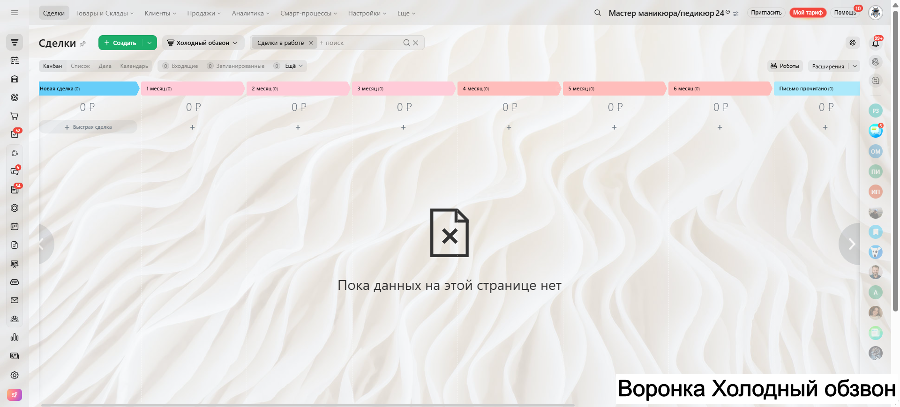Open the Товары и Склады menu
The image size is (900, 407).
pos(105,13)
